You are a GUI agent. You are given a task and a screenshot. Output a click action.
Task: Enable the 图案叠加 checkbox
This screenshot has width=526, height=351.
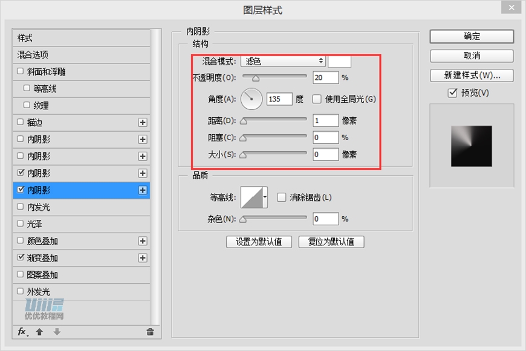[x=20, y=274]
